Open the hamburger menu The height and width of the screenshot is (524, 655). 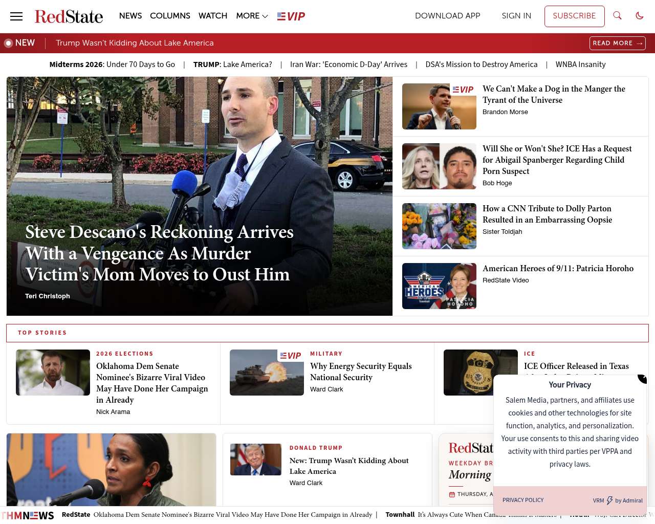[16, 16]
